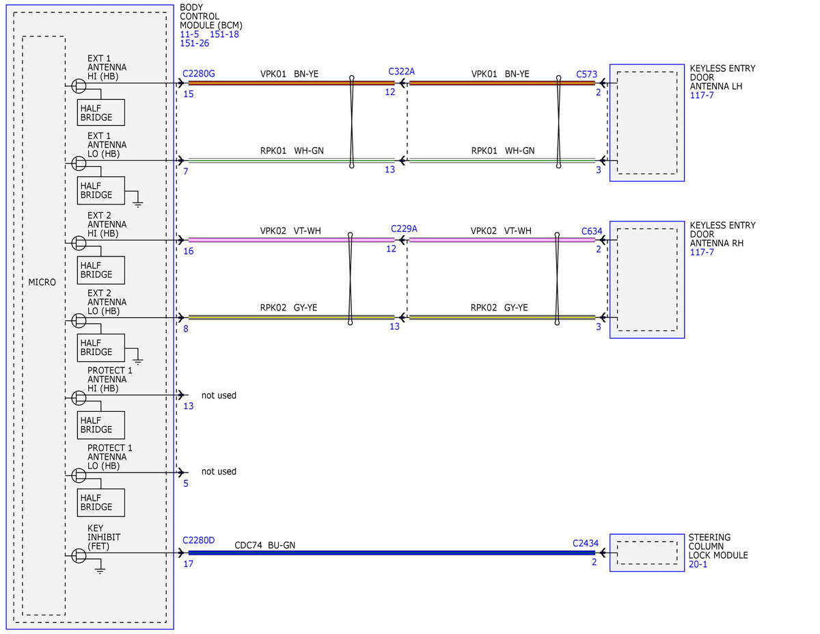The height and width of the screenshot is (634, 820).
Task: Click VPK02 VT-WH wire label nearest pin 16
Action: pos(290,231)
